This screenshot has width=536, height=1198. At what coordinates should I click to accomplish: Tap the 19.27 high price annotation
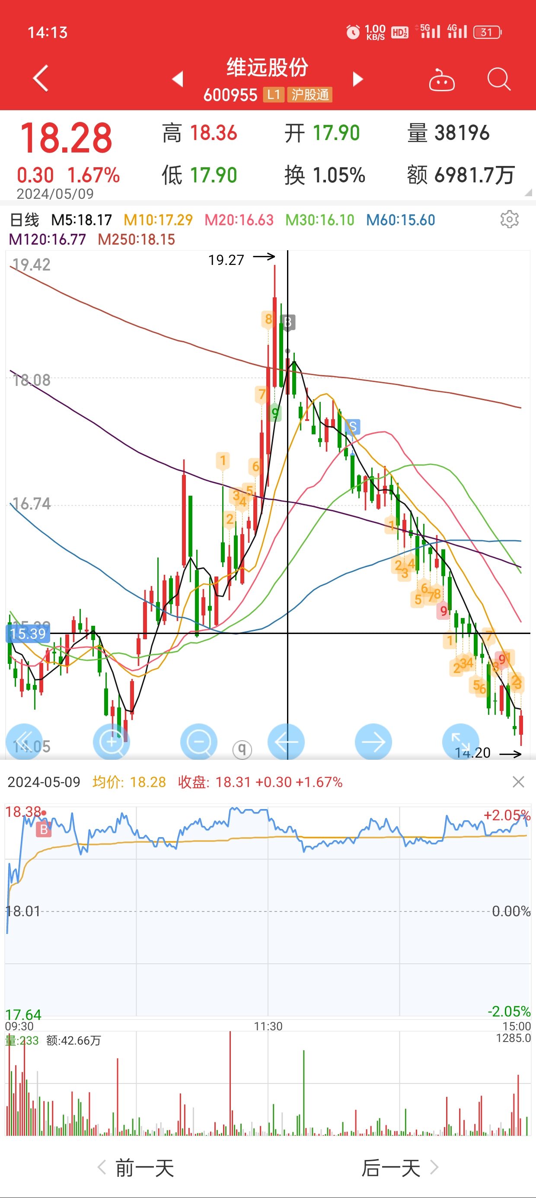click(x=226, y=260)
